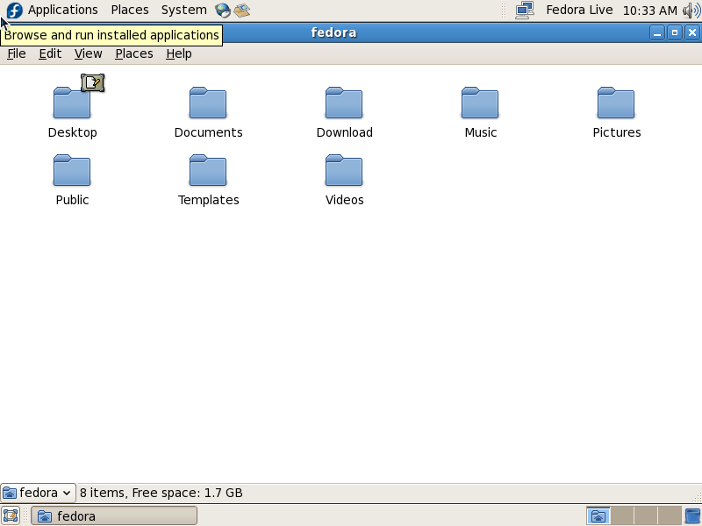Click the 10:33 AM panel clock
The image size is (702, 526).
click(x=649, y=11)
